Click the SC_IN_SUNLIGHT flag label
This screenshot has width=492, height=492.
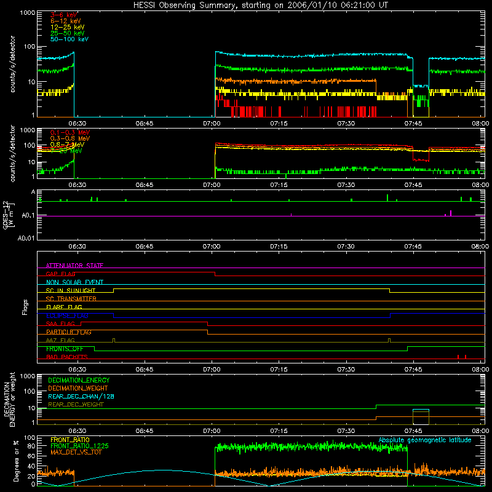tap(71, 290)
